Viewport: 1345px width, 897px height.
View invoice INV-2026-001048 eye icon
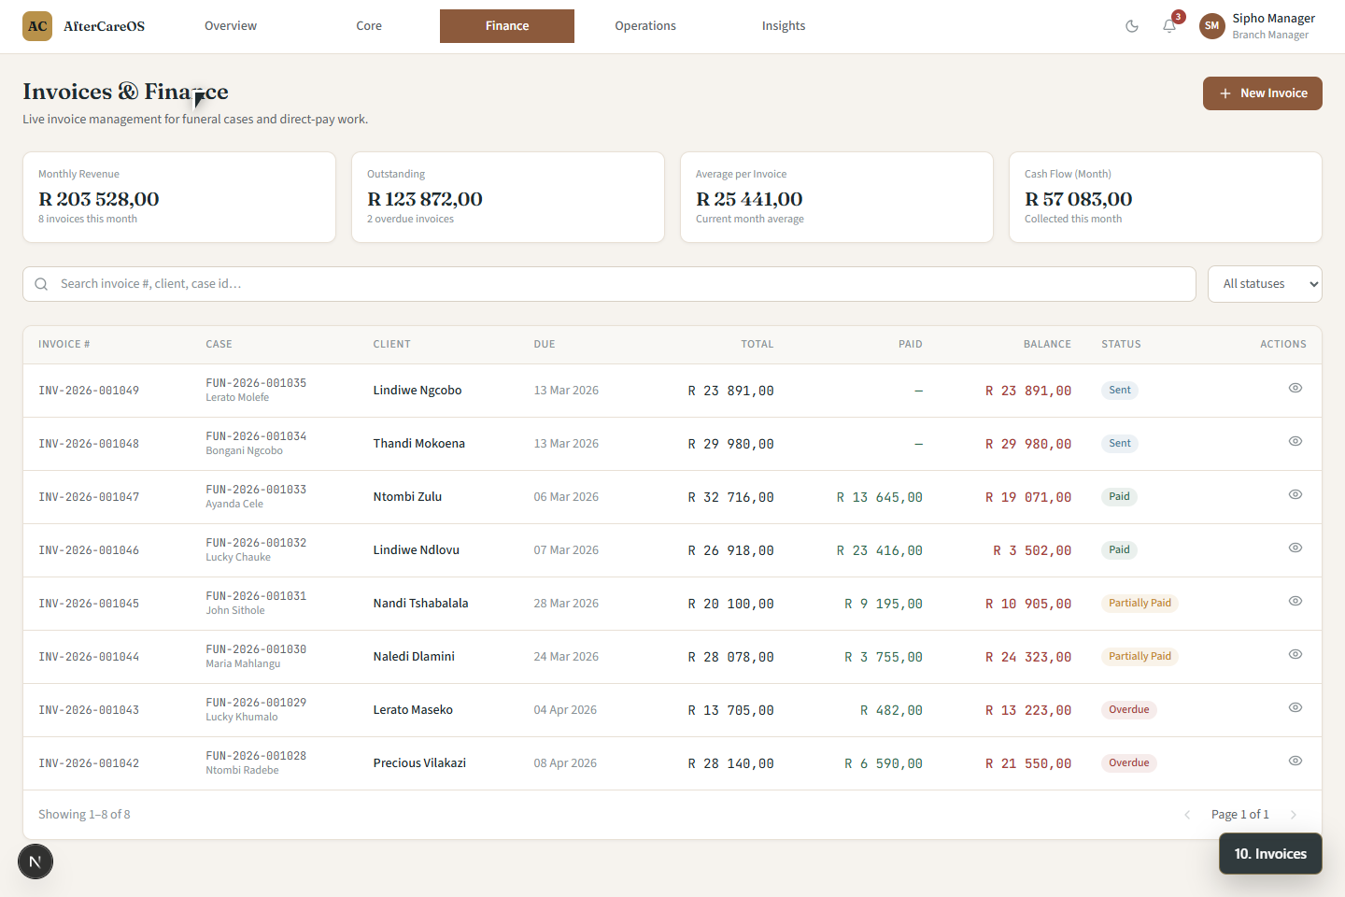tap(1295, 441)
